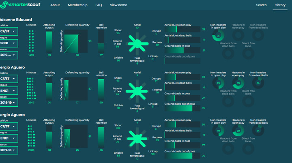Open the 2018-19 season dropdown
The width and height of the screenshot is (292, 163).
coord(9,103)
